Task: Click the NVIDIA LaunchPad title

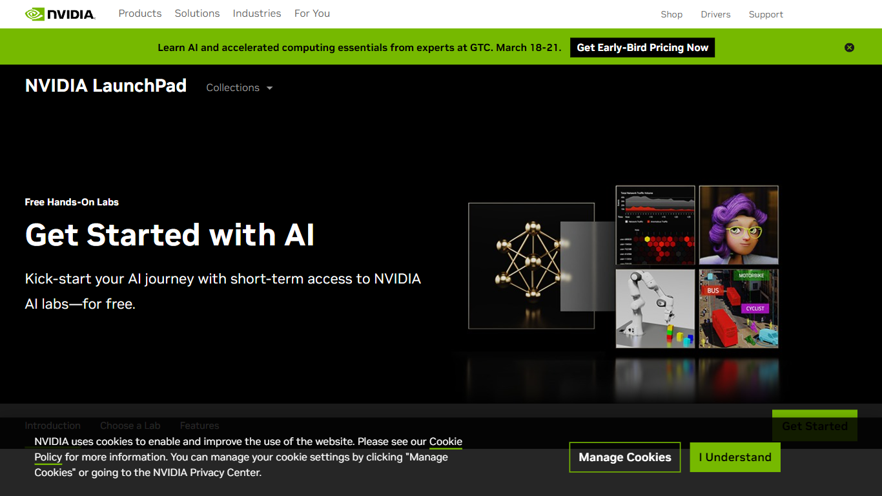Action: 106,86
